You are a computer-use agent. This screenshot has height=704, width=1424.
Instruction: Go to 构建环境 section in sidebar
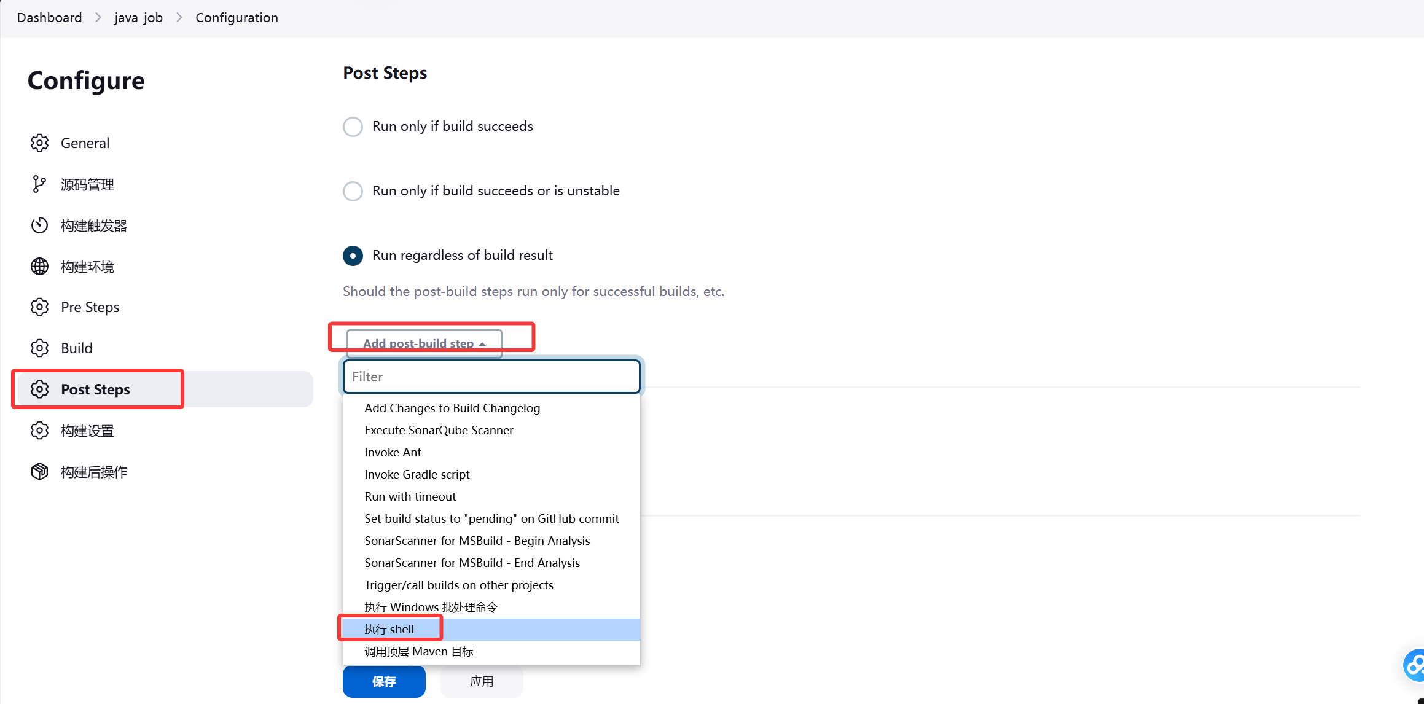point(165,267)
